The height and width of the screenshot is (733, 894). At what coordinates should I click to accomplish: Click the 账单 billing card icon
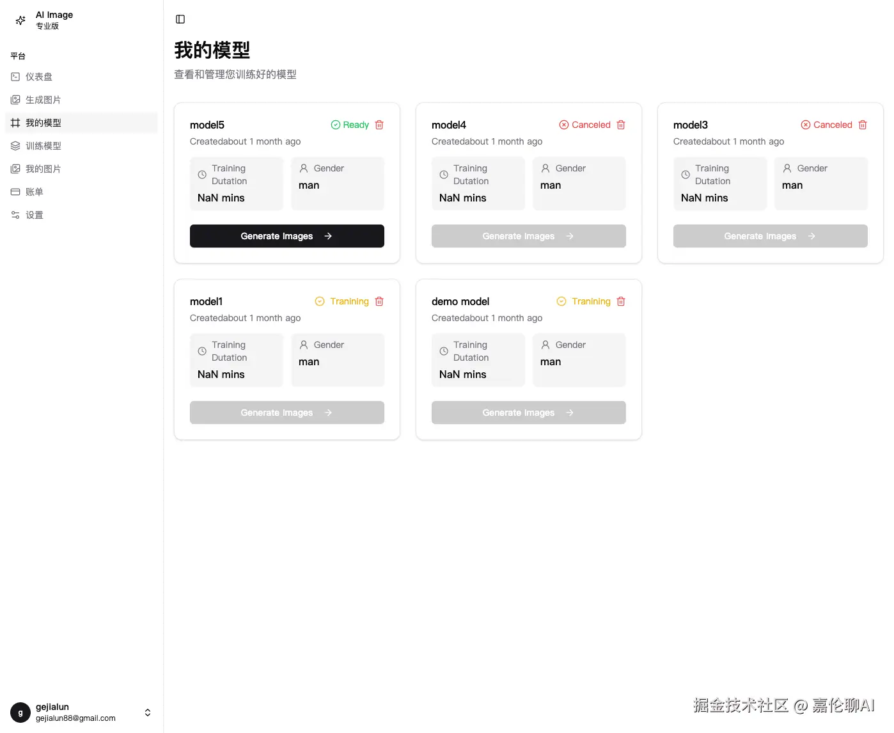point(15,191)
